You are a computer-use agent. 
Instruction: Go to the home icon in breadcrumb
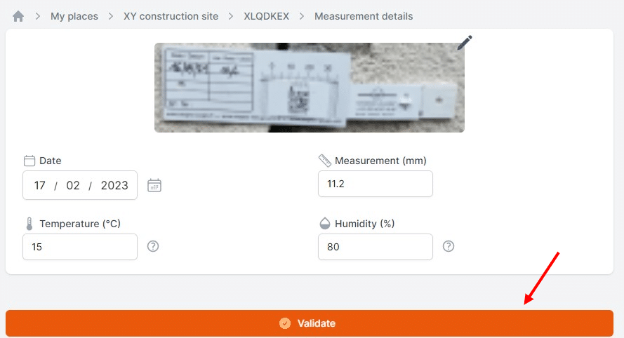[x=18, y=16]
